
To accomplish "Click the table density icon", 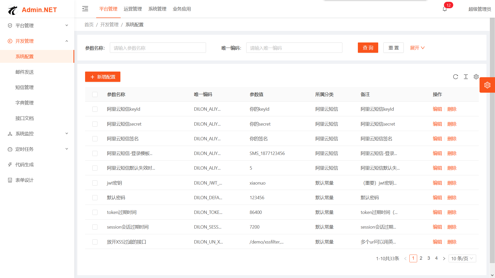I will (466, 77).
